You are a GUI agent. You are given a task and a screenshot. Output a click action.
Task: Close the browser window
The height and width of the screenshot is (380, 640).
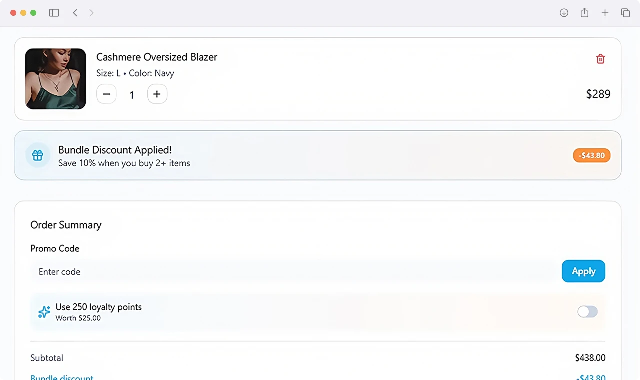(x=13, y=13)
